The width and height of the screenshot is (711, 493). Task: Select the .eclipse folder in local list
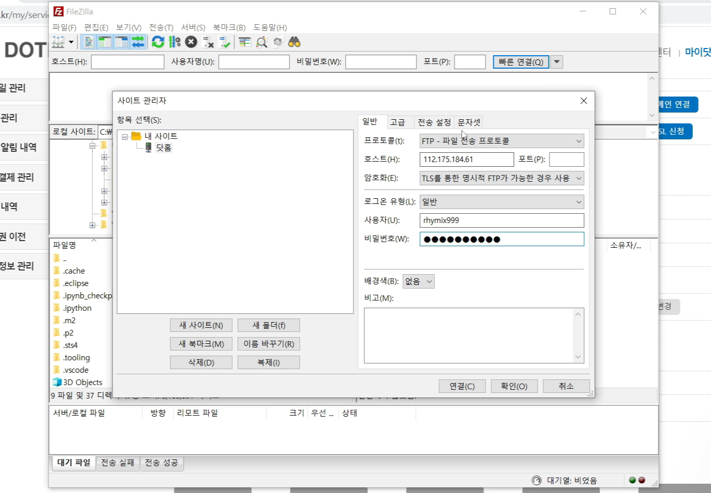(76, 283)
